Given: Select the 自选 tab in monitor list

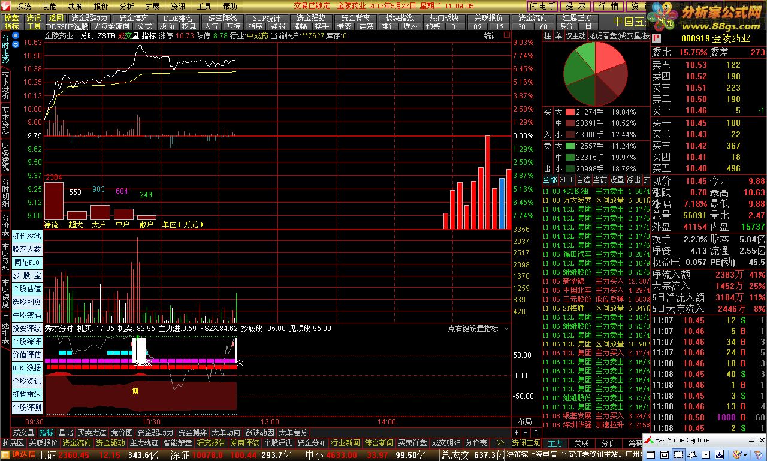Looking at the screenshot, I should pos(583,180).
